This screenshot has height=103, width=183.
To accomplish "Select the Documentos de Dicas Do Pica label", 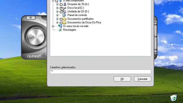I will tap(84, 22).
